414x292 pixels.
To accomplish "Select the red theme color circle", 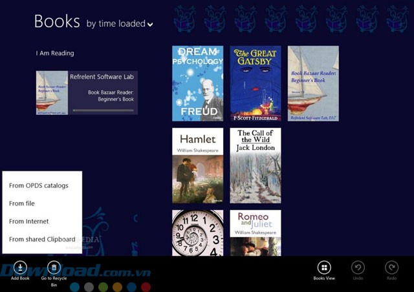I will (x=146, y=287).
